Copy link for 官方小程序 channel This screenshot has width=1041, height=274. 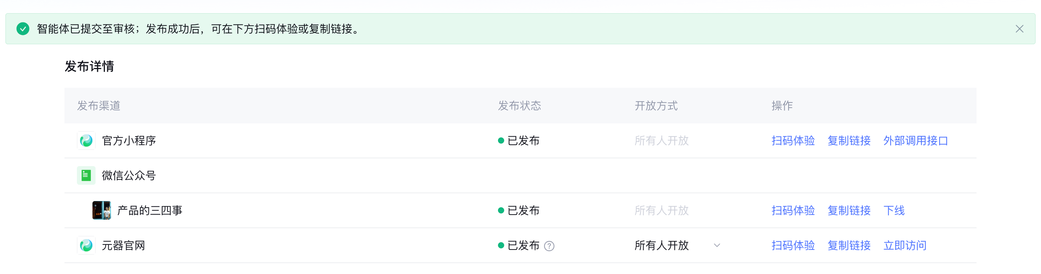pos(849,140)
